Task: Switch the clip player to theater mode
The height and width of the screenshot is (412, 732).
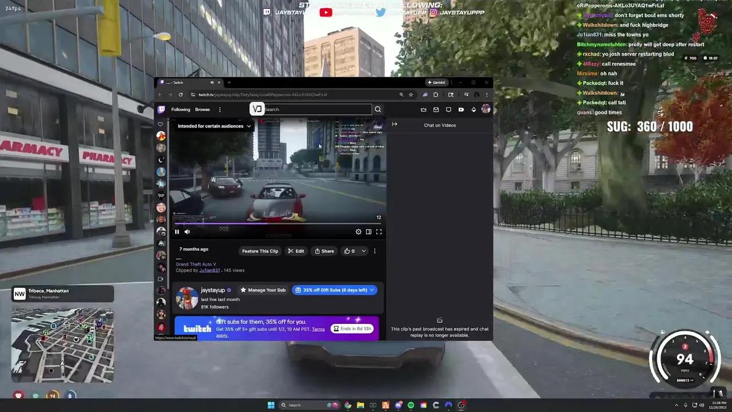Action: coord(369,231)
